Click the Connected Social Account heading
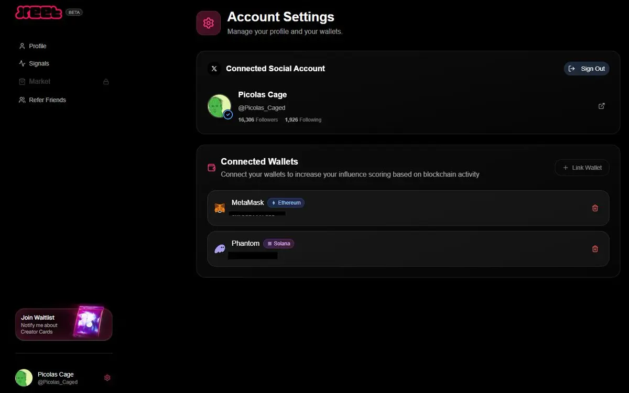The width and height of the screenshot is (629, 393). [275, 69]
